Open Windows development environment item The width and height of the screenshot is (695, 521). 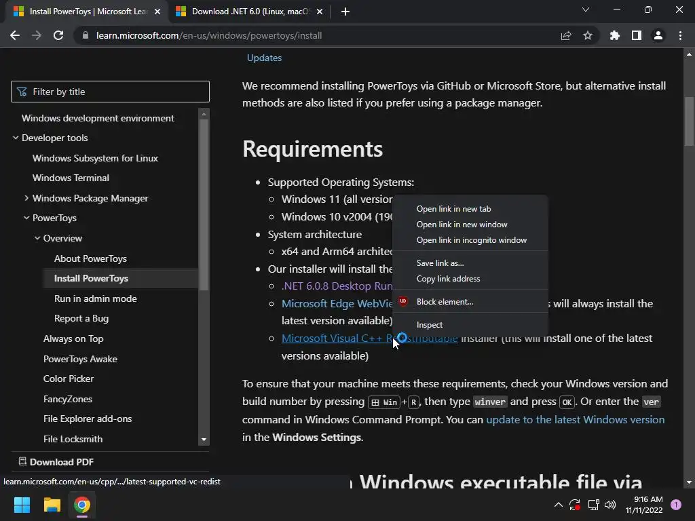click(x=98, y=118)
